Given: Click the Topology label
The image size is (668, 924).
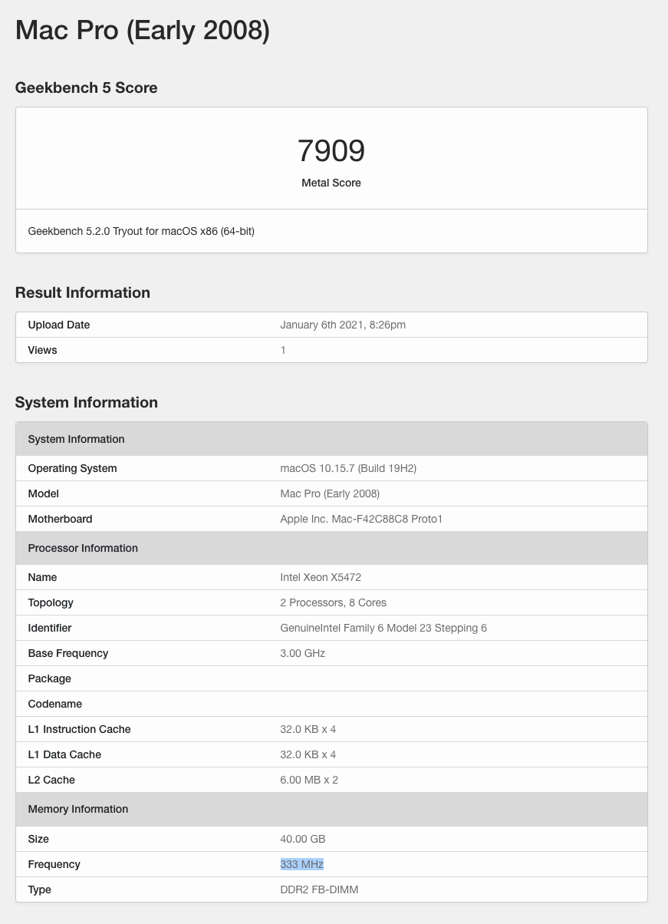Looking at the screenshot, I should tap(51, 602).
